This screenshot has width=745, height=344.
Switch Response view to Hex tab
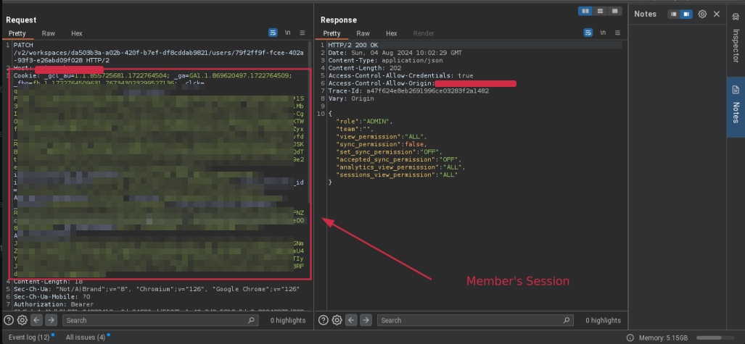(391, 33)
